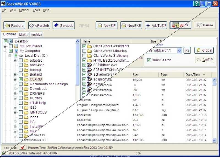Viewport: 220px width, 158px height.
Task: Click the AddToZIP button
Action: click(156, 25)
